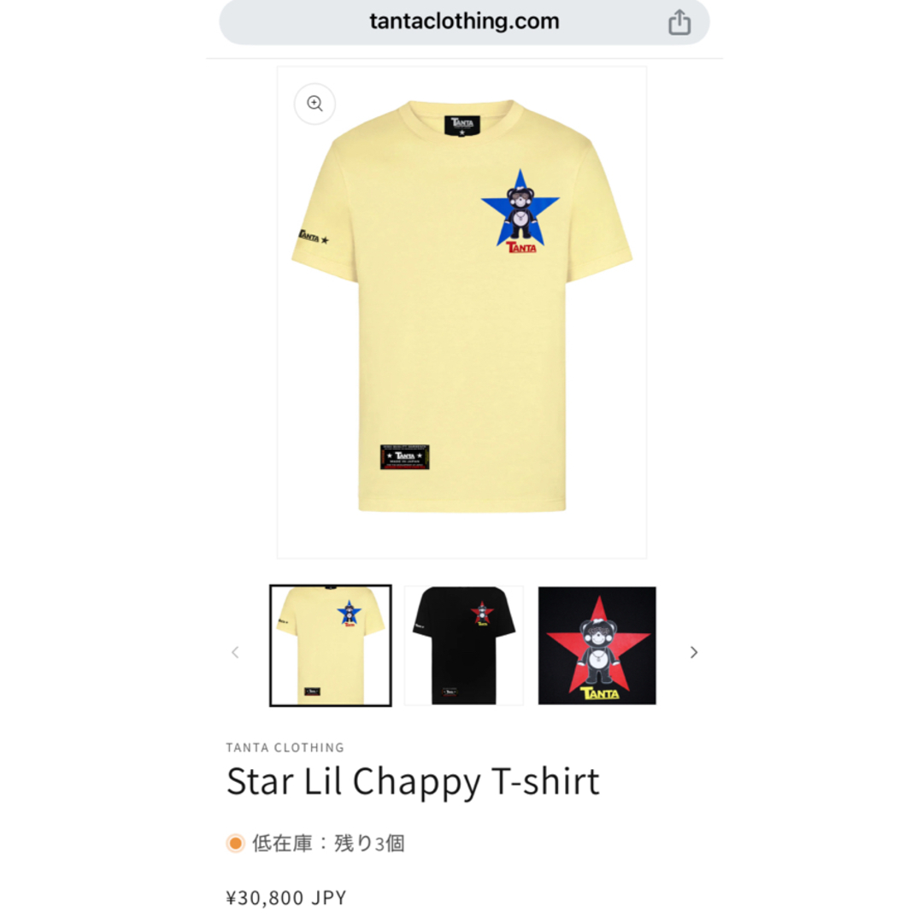Open the main yellow T-shirt product image
The image size is (923, 923).
pyautogui.click(x=462, y=312)
